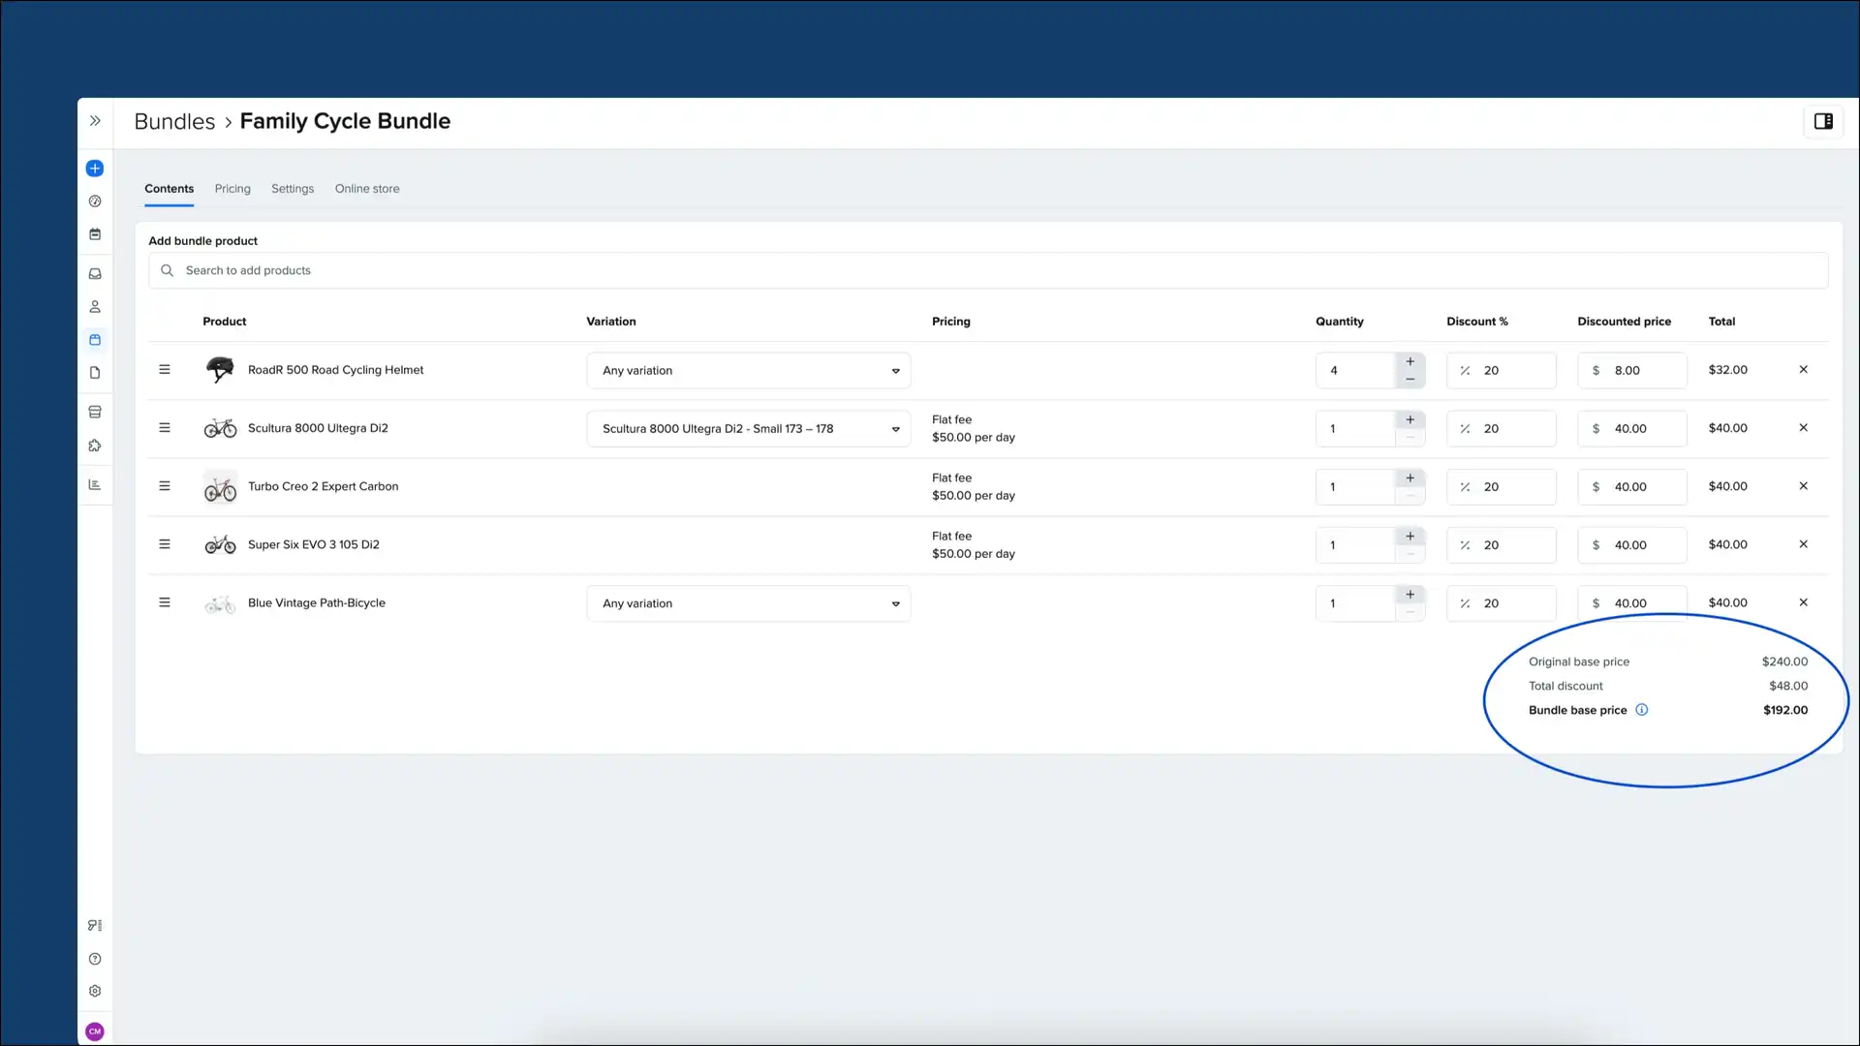Screen dimensions: 1860x1046
Task: Open the integrations puzzle icon
Action: coord(94,445)
